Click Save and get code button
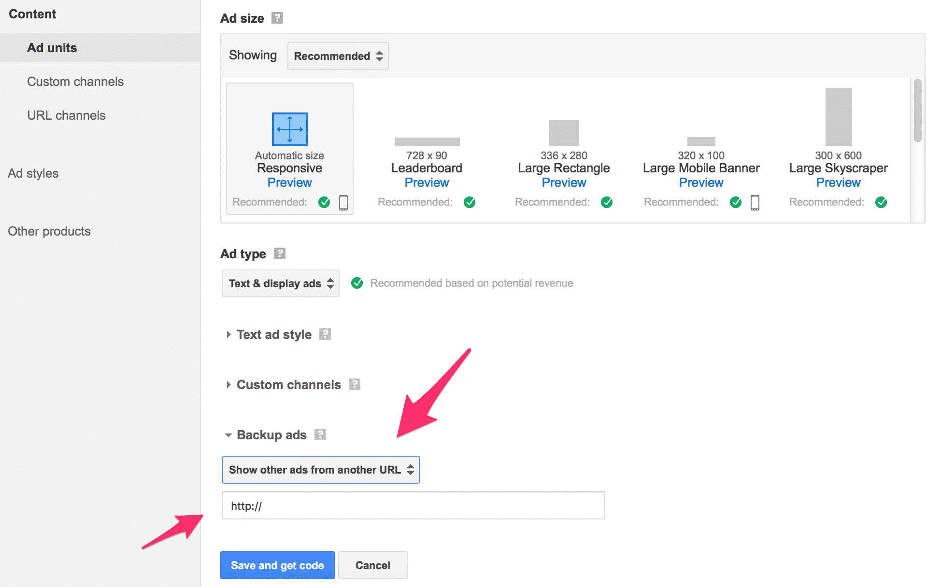Viewport: 941px width, 587px height. 277,565
